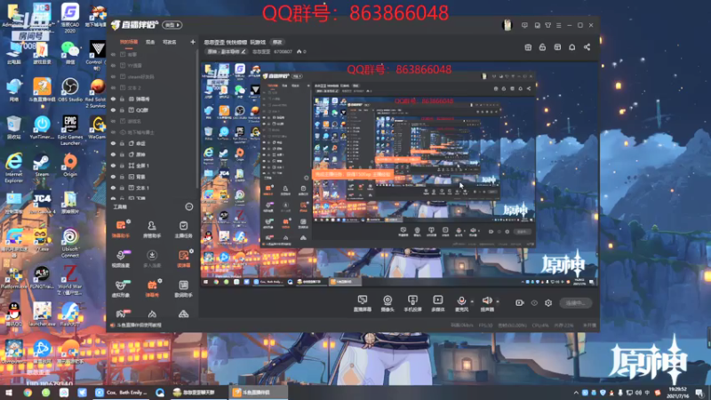Expand speaker options arrow

tap(498, 301)
